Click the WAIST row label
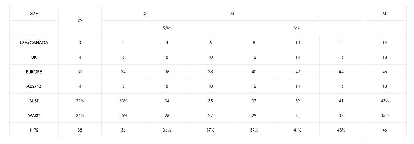Screen dimensions: 414x144 tap(34, 116)
